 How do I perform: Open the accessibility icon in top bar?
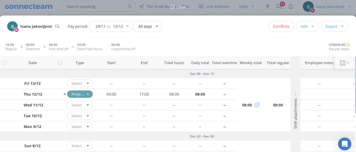pos(267,6)
